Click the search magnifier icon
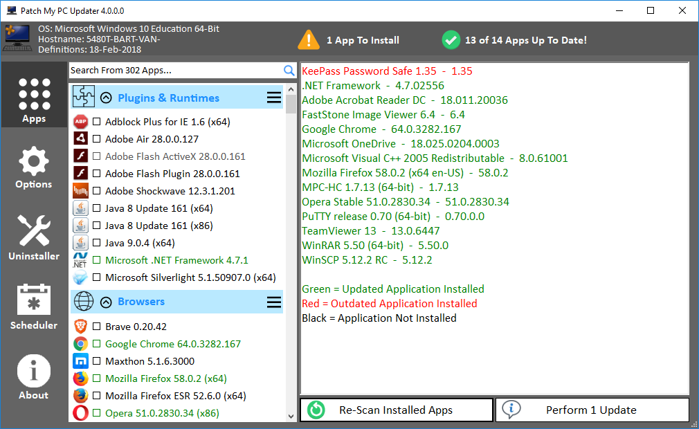 point(289,71)
